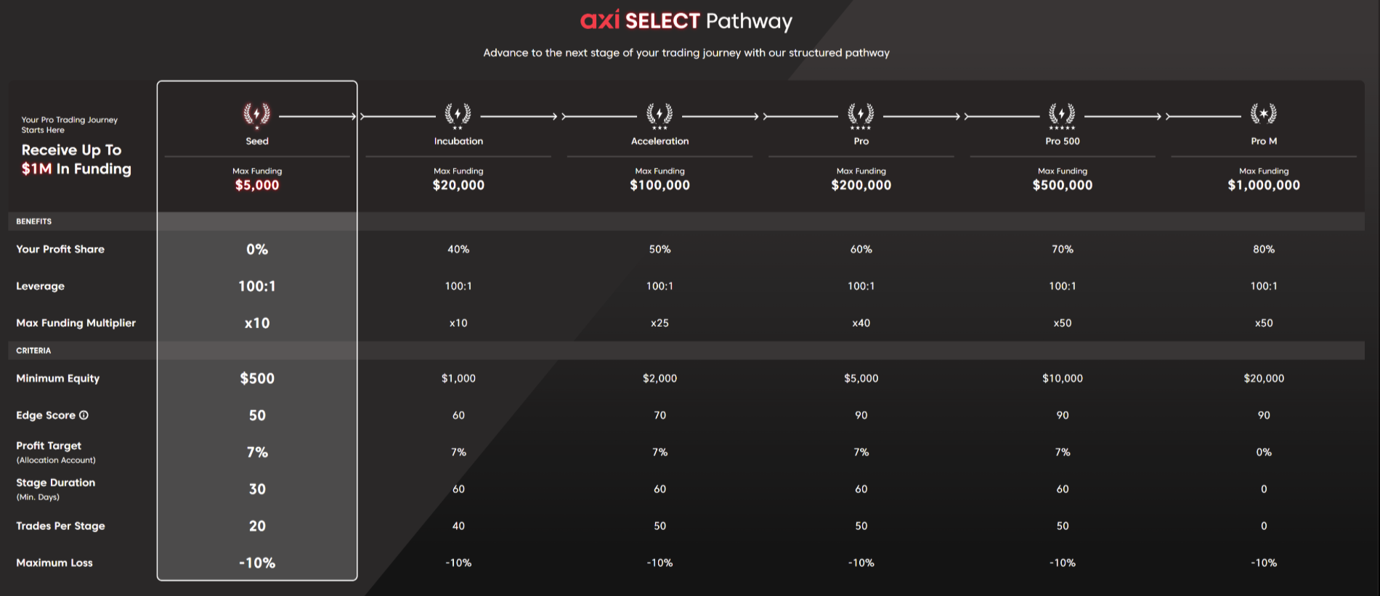
Task: Click the Max Funding Multiplier row label
Action: (76, 323)
